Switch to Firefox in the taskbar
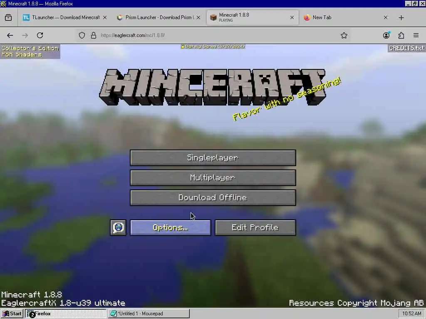426x319 pixels. pos(65,314)
